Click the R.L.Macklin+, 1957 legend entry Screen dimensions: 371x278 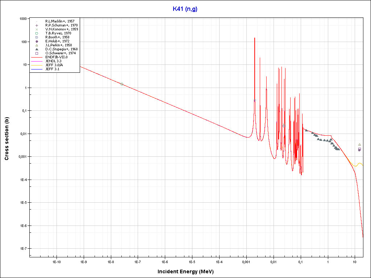[x=60, y=21]
